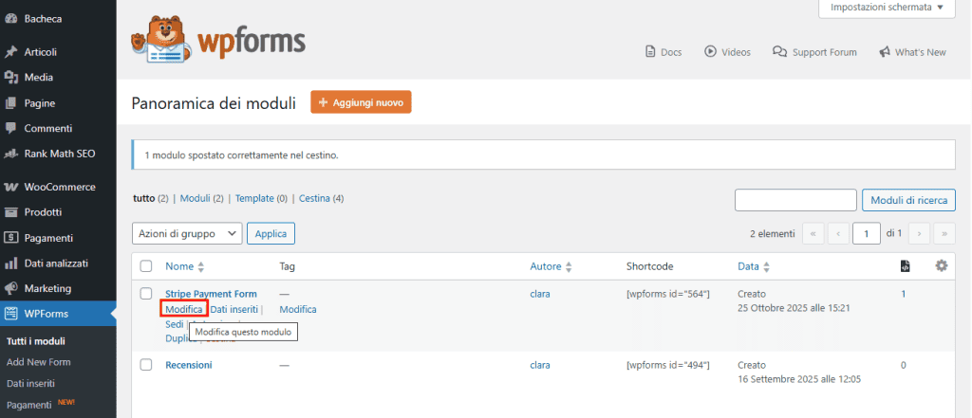
Task: Open table column settings gear icon
Action: [942, 265]
